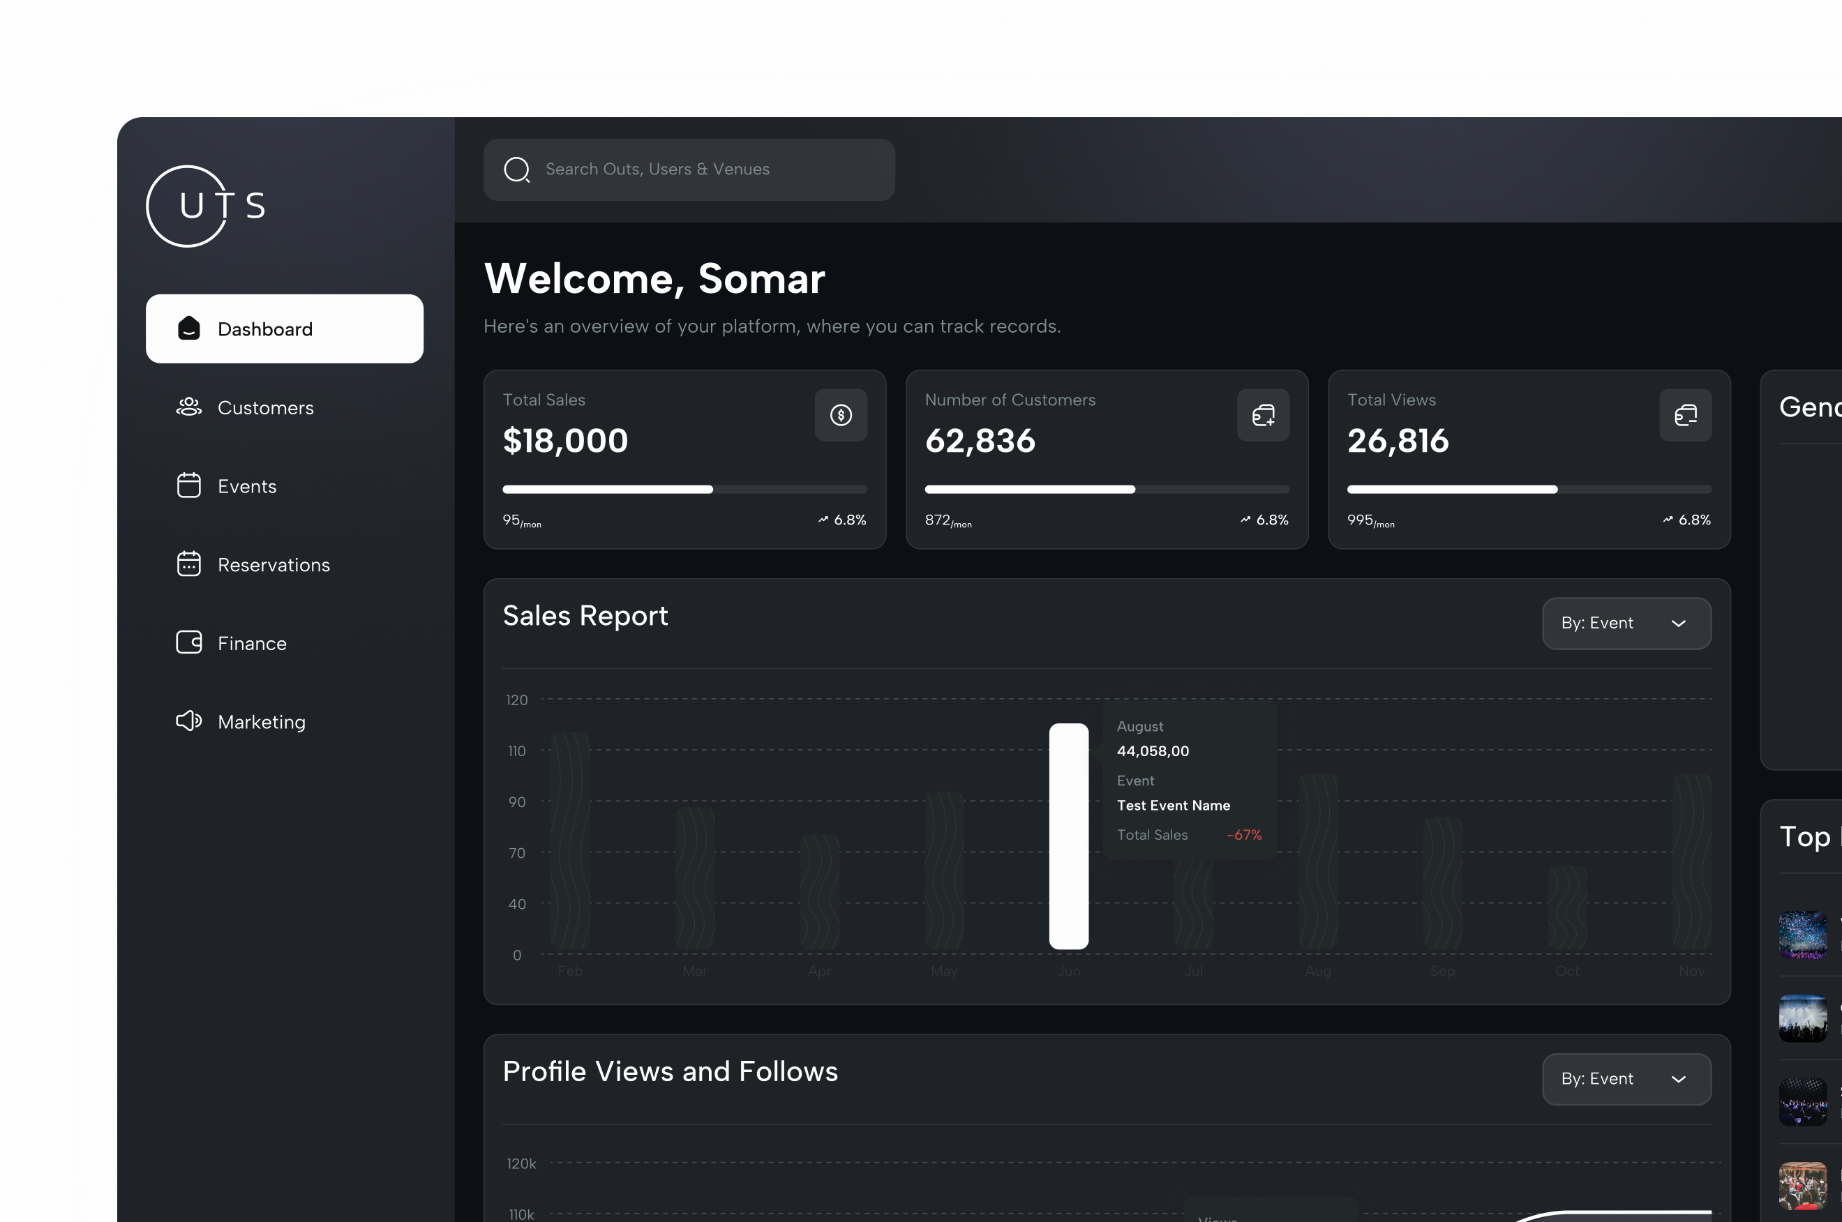Image resolution: width=1842 pixels, height=1222 pixels.
Task: Click the add-customer icon on Number of Customers card
Action: coord(1263,416)
